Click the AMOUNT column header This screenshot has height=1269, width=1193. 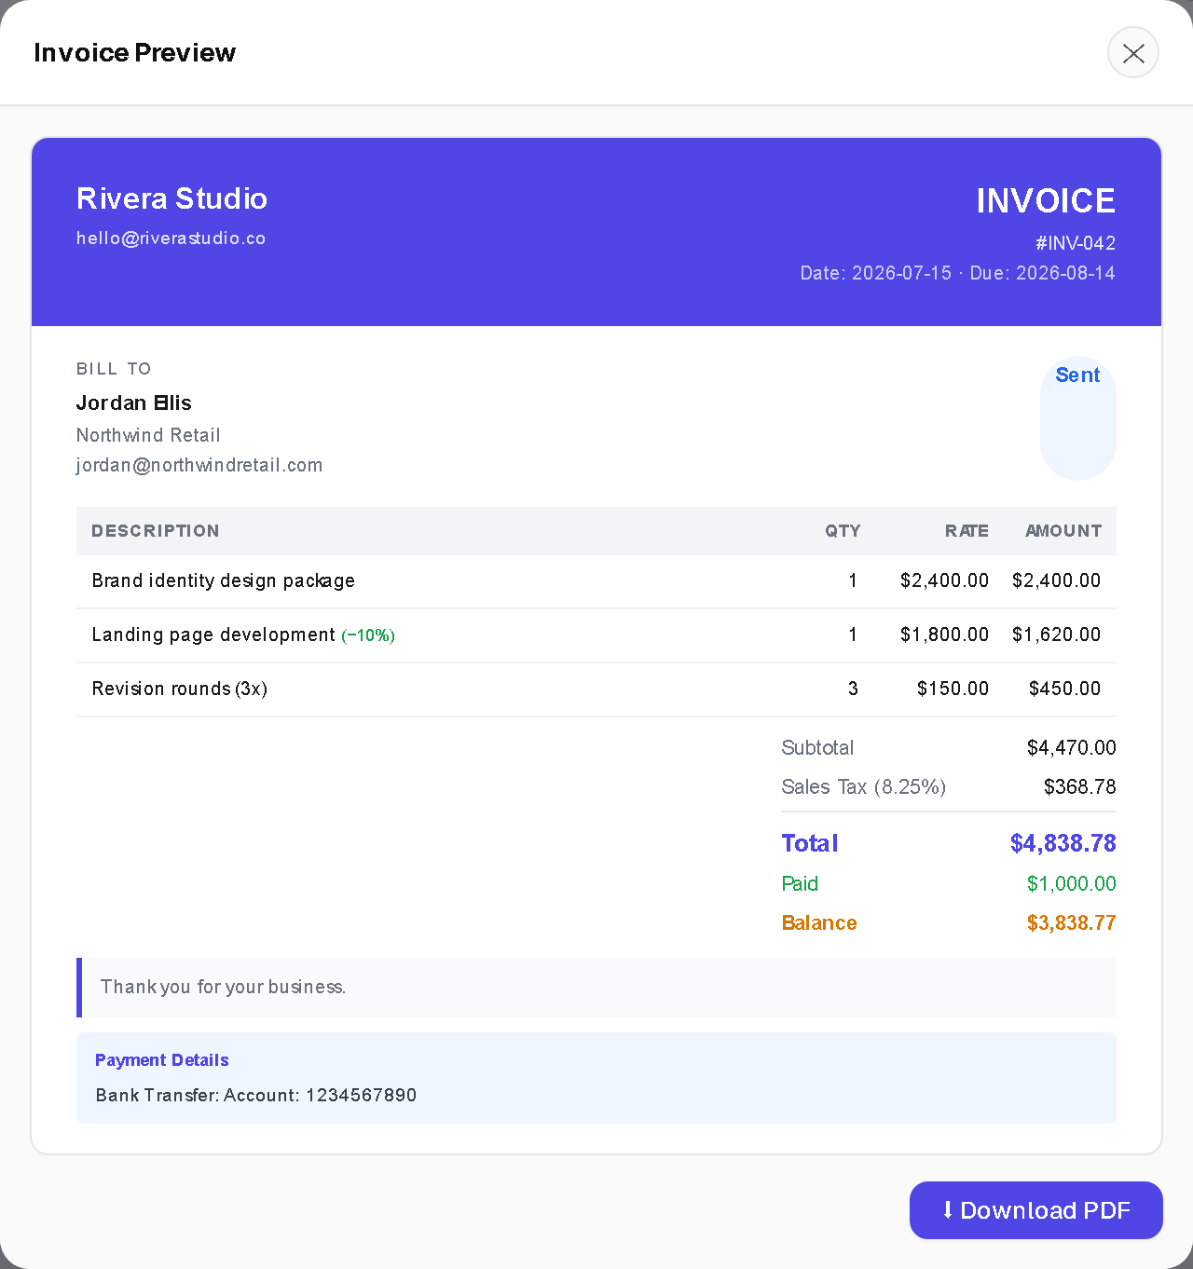(1063, 531)
